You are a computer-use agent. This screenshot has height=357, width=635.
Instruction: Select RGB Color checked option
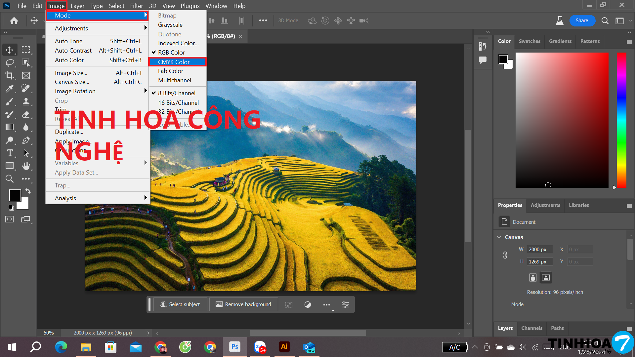171,52
